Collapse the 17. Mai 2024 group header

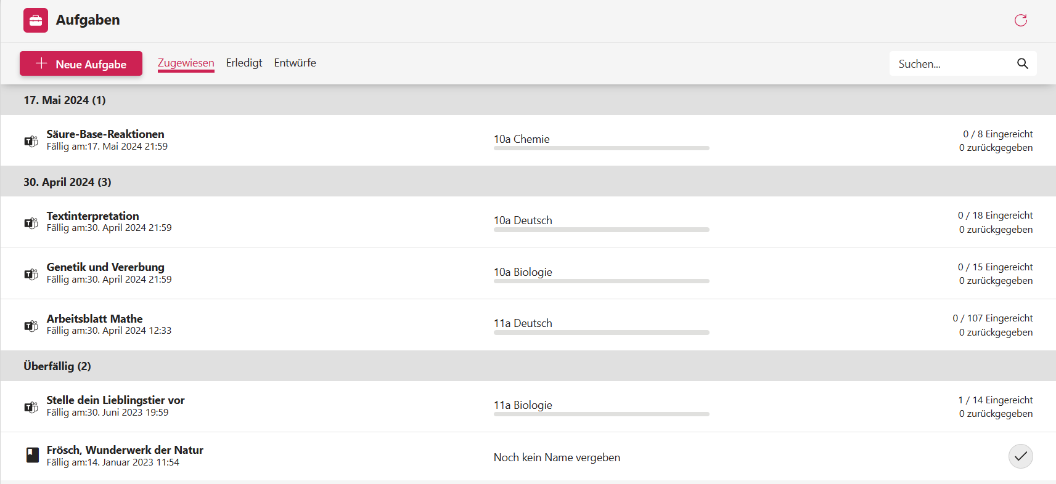click(65, 100)
